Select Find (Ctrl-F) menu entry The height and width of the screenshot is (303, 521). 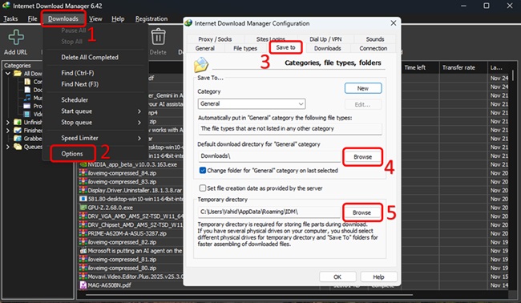coord(78,73)
